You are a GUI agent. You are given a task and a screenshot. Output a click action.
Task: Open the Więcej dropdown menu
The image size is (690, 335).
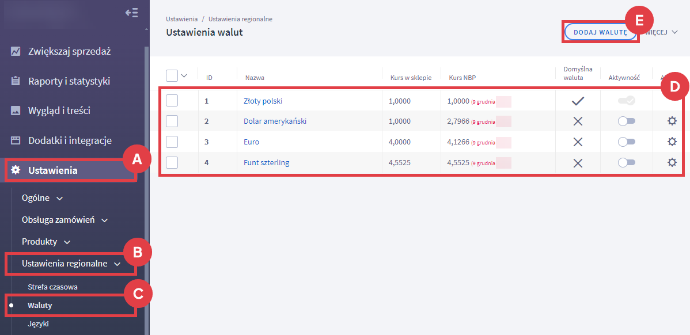(x=661, y=32)
